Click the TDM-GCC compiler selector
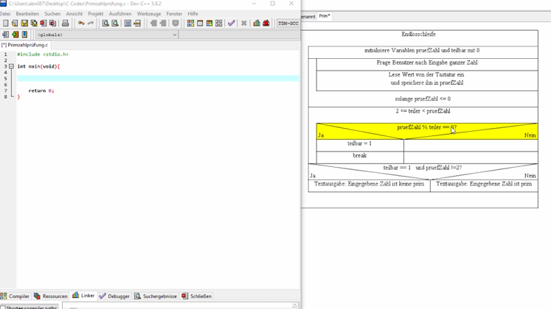Screen dimensions: 551x309 pos(288,24)
